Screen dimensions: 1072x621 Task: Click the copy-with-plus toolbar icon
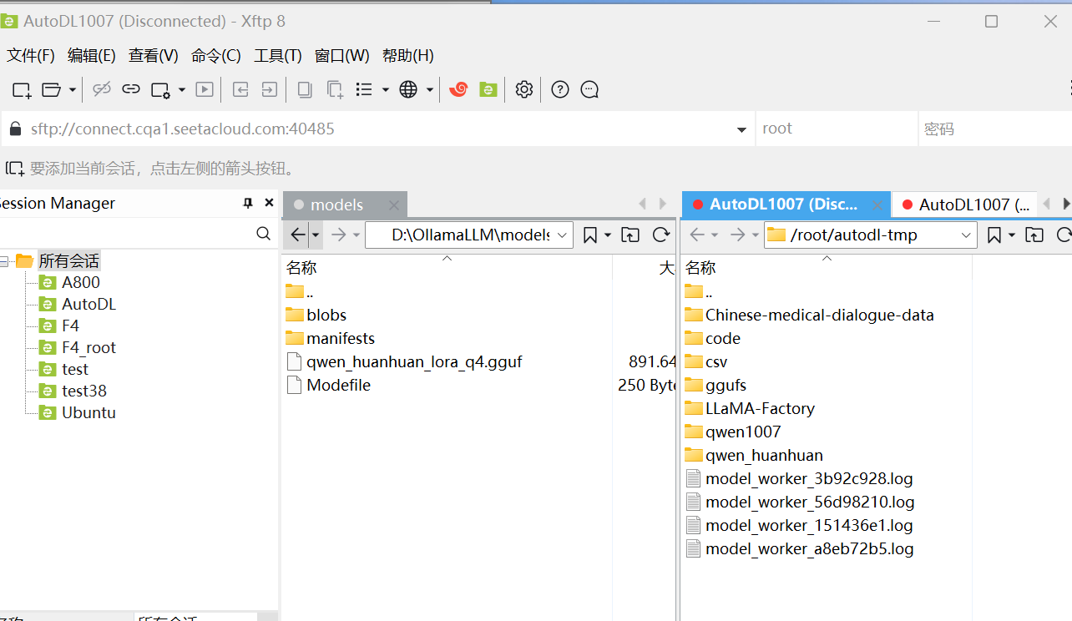(335, 89)
